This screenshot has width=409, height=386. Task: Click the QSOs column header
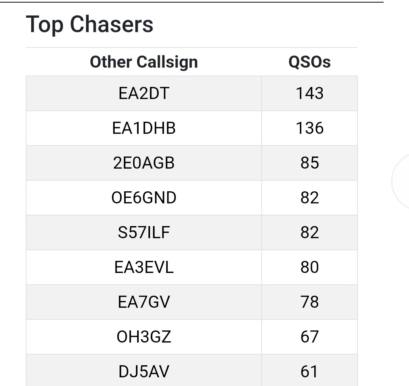coord(309,62)
